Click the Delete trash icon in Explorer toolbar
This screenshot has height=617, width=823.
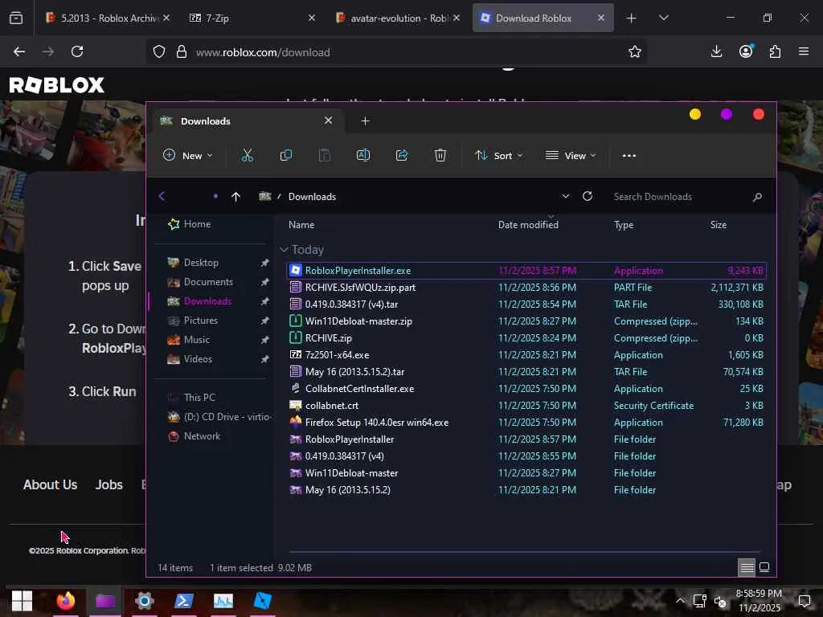[440, 155]
